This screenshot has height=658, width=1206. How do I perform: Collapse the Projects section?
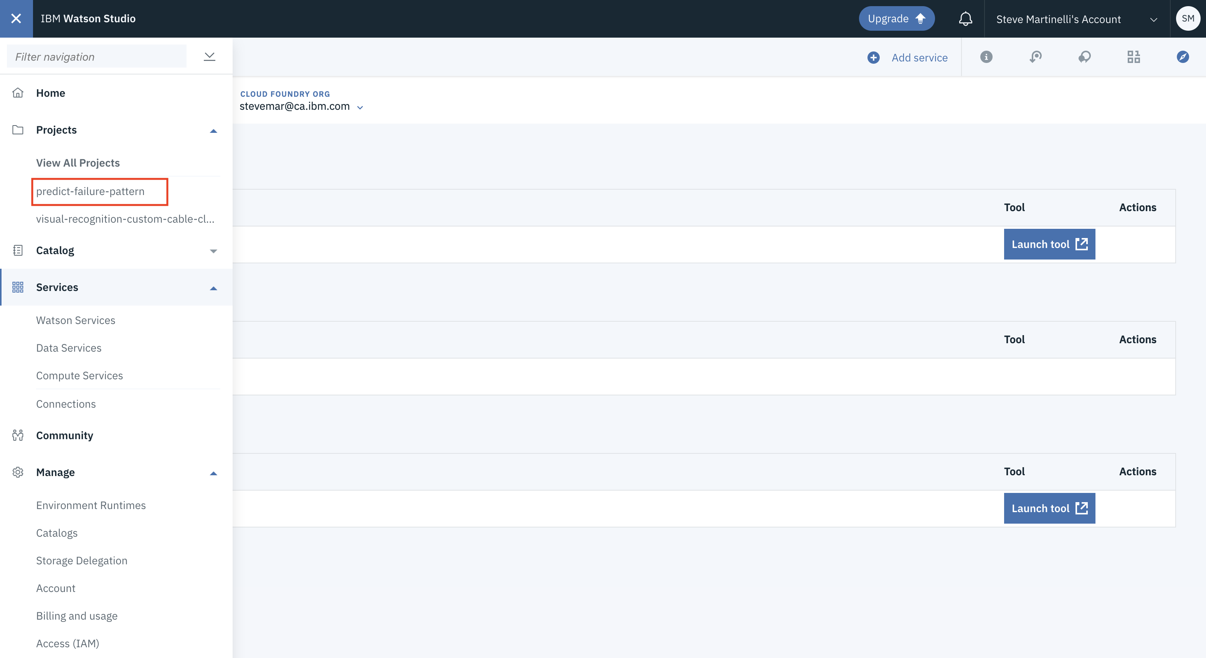[x=213, y=131]
